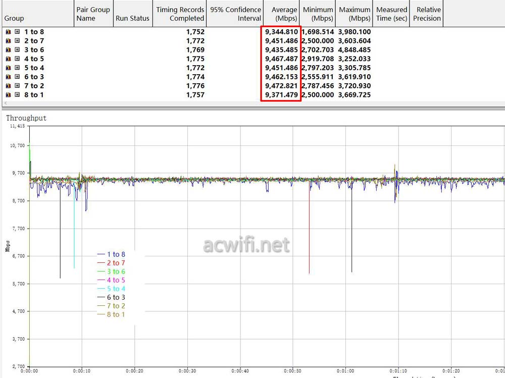Sort by the Minimum (Mbps) column header
The image size is (505, 378).
point(318,14)
